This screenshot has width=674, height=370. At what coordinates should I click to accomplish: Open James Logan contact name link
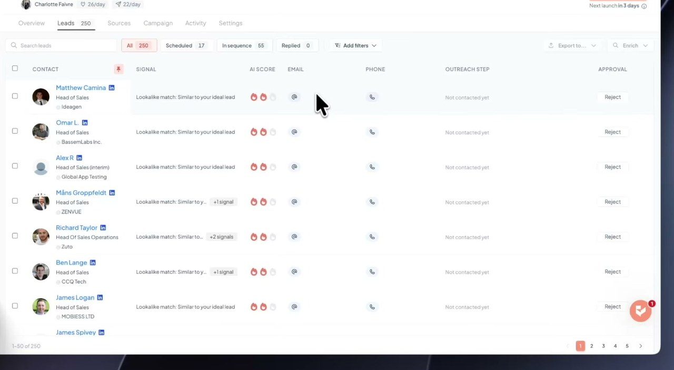(75, 298)
